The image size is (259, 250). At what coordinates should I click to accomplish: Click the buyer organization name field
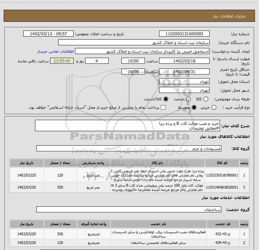[x=134, y=43]
